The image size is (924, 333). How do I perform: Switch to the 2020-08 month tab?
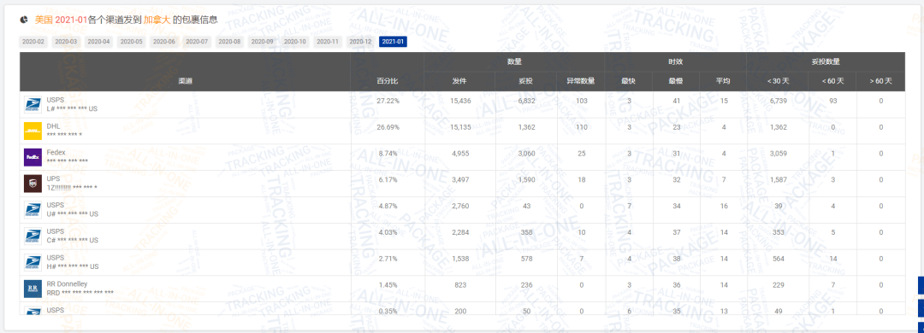(x=229, y=42)
